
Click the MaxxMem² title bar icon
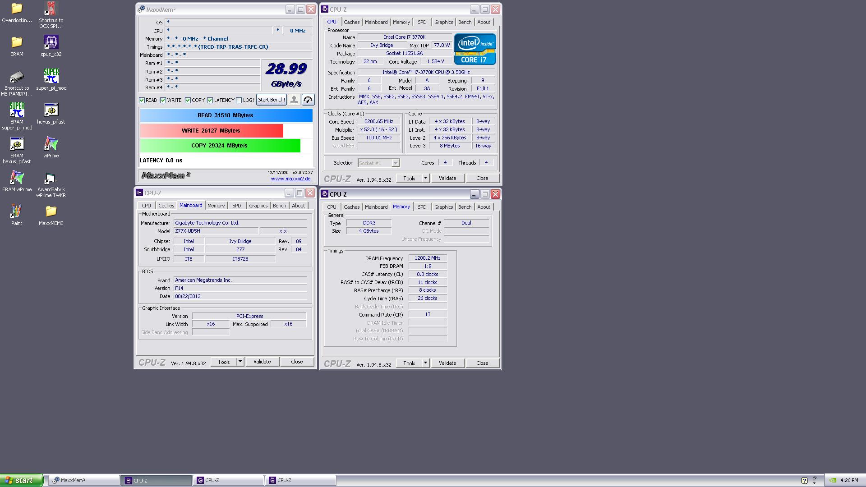141,9
